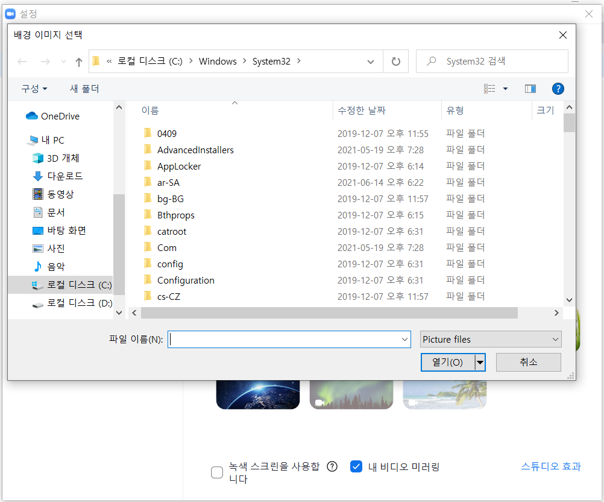The image size is (604, 502).
Task: Toggle 내 비디오 미러링 checkbox
Action: (x=356, y=466)
